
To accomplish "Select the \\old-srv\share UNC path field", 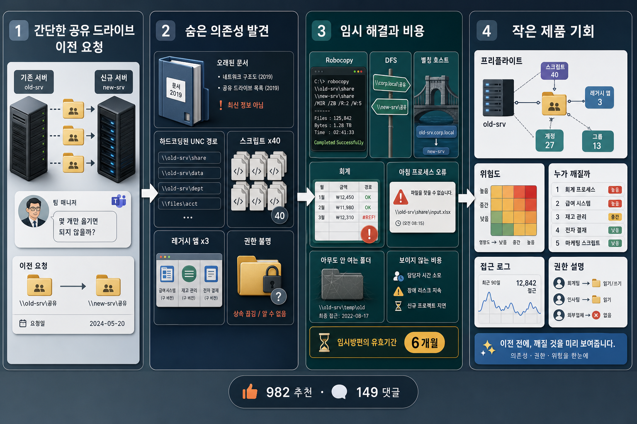I will 190,158.
